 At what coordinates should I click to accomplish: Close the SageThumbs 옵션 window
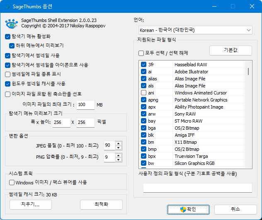tap(252, 6)
